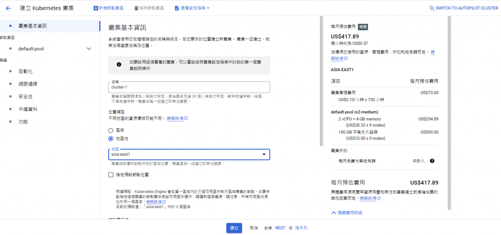
Task: Click SWITCH TO AUTOPILOT CLUSTER
Action: (464, 8)
